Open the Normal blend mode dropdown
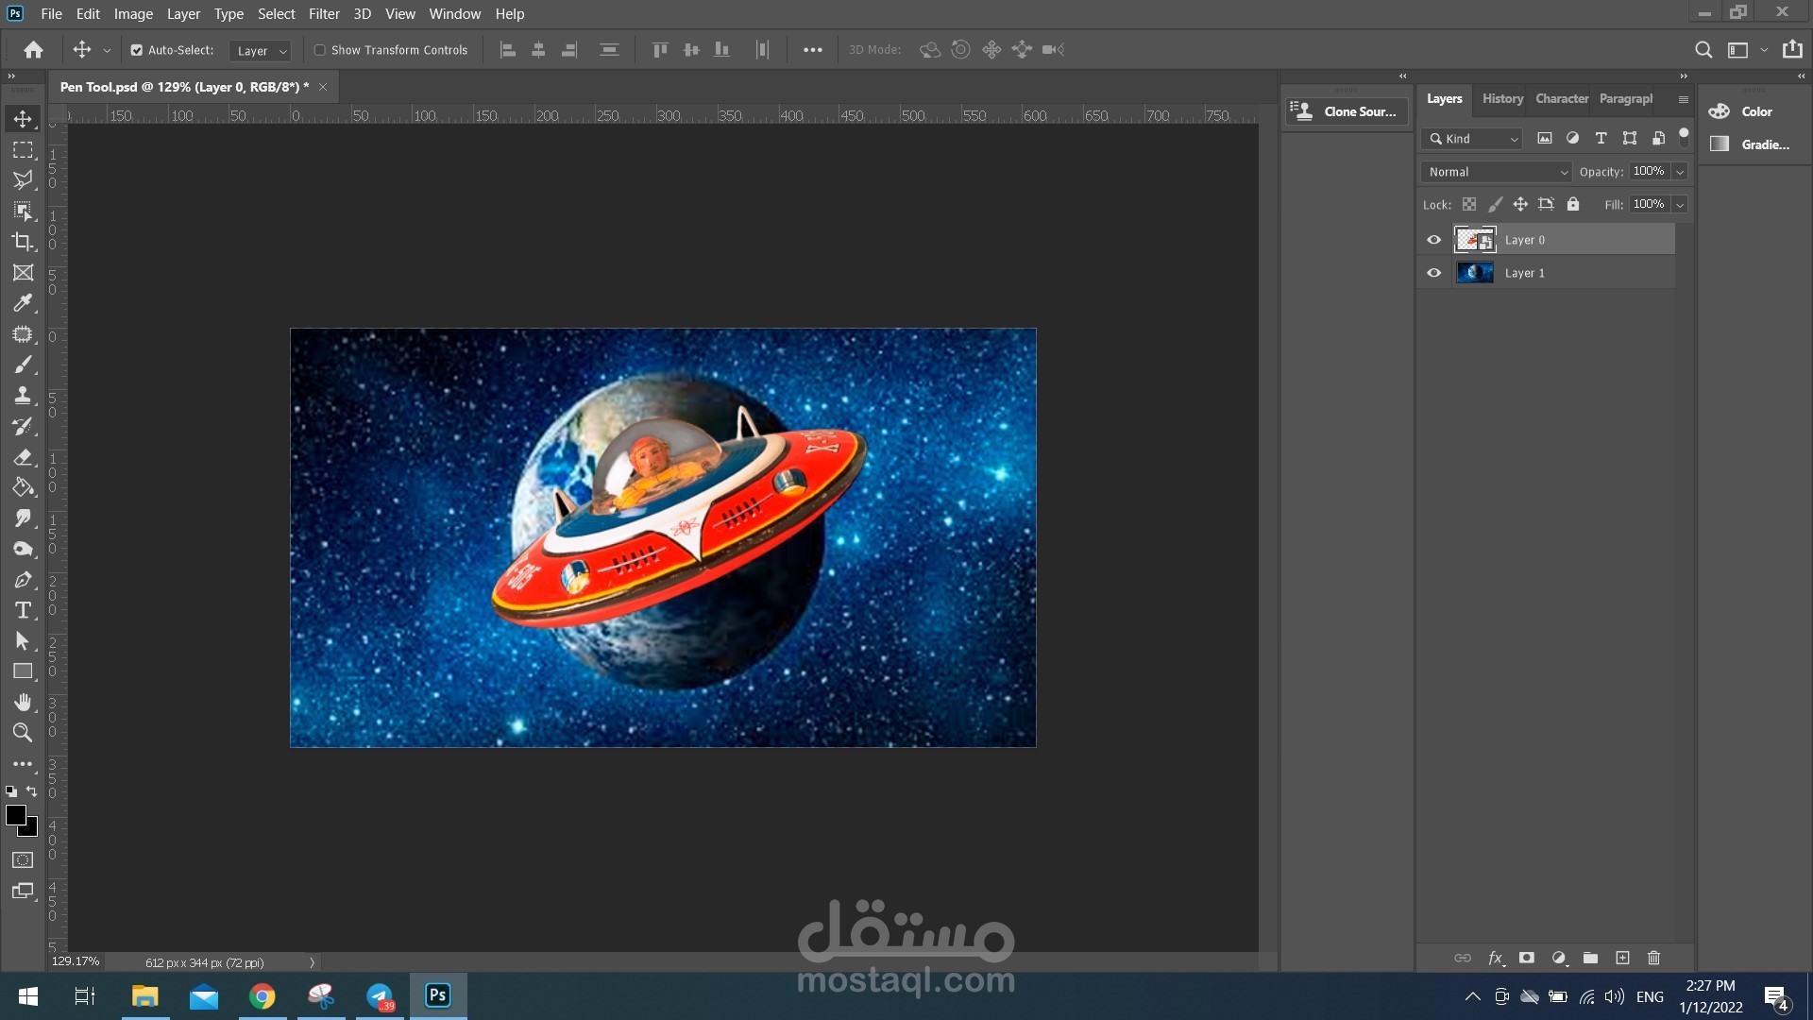The height and width of the screenshot is (1020, 1813). 1498,172
